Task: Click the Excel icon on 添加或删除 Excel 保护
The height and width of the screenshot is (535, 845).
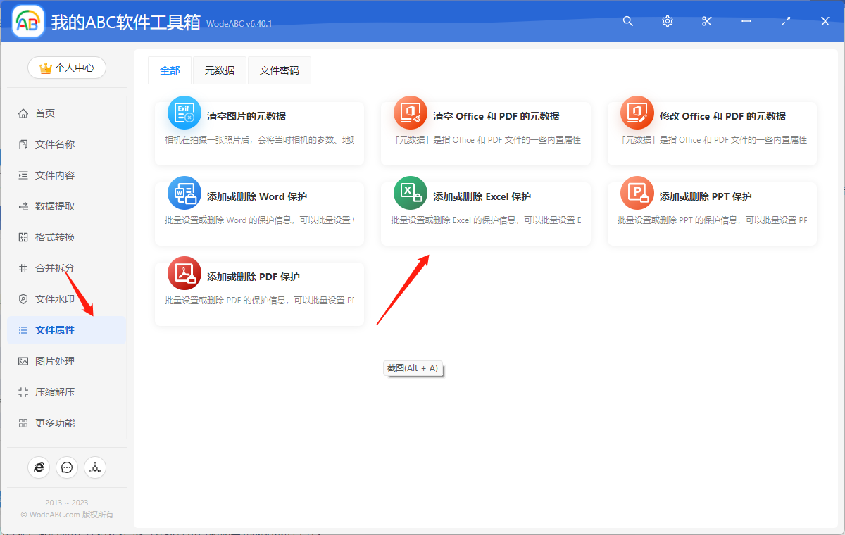Action: [x=410, y=192]
